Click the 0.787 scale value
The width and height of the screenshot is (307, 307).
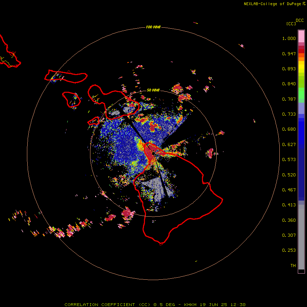coord(289,99)
